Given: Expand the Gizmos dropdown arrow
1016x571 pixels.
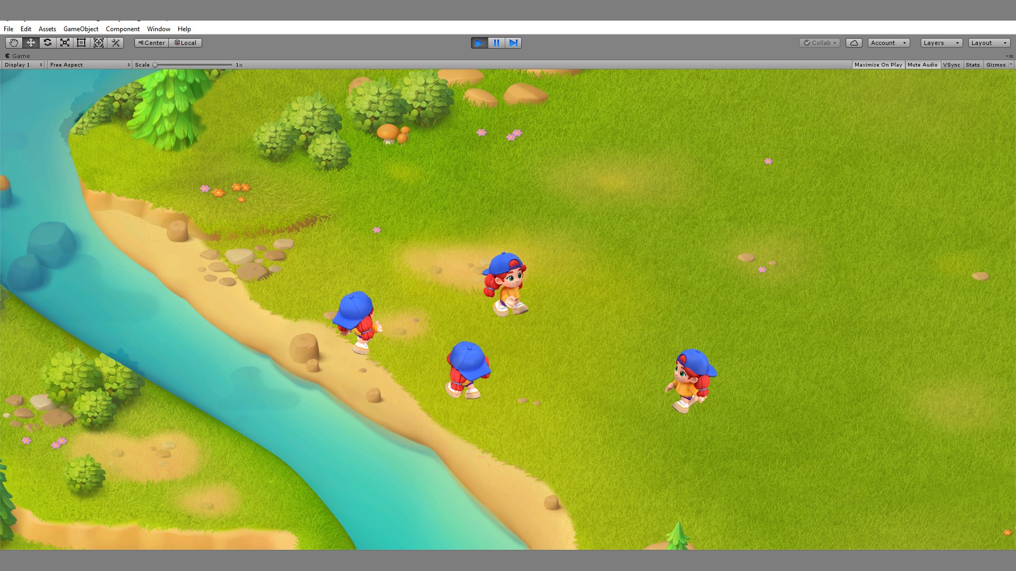Looking at the screenshot, I should pos(1011,65).
